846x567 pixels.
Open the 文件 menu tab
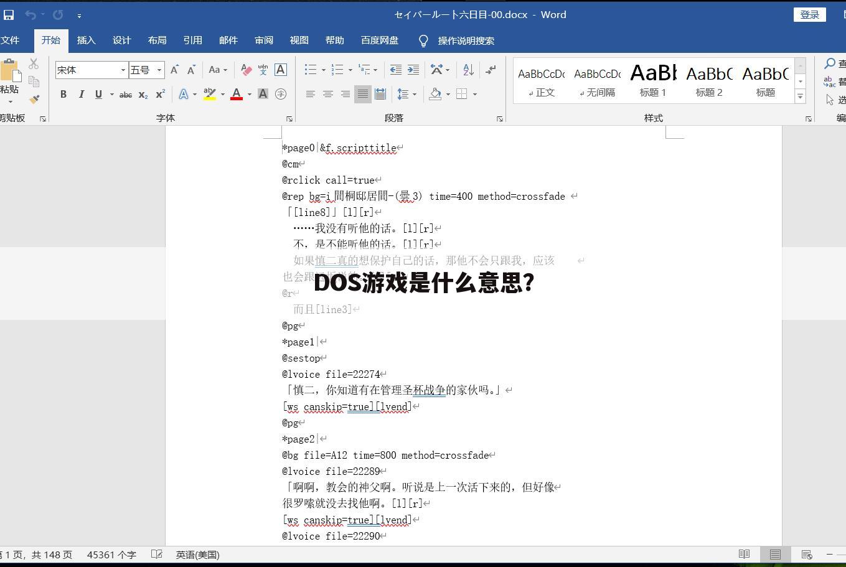(x=9, y=40)
